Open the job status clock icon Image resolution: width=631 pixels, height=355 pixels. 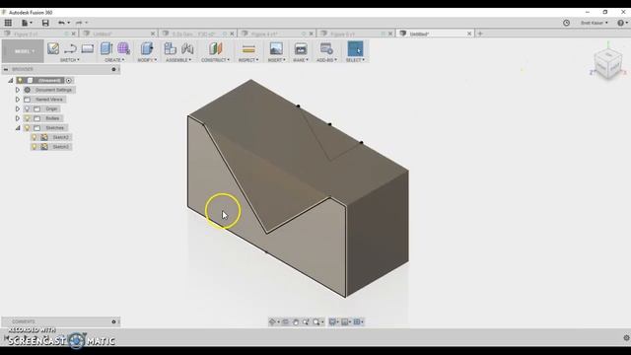pyautogui.click(x=566, y=23)
